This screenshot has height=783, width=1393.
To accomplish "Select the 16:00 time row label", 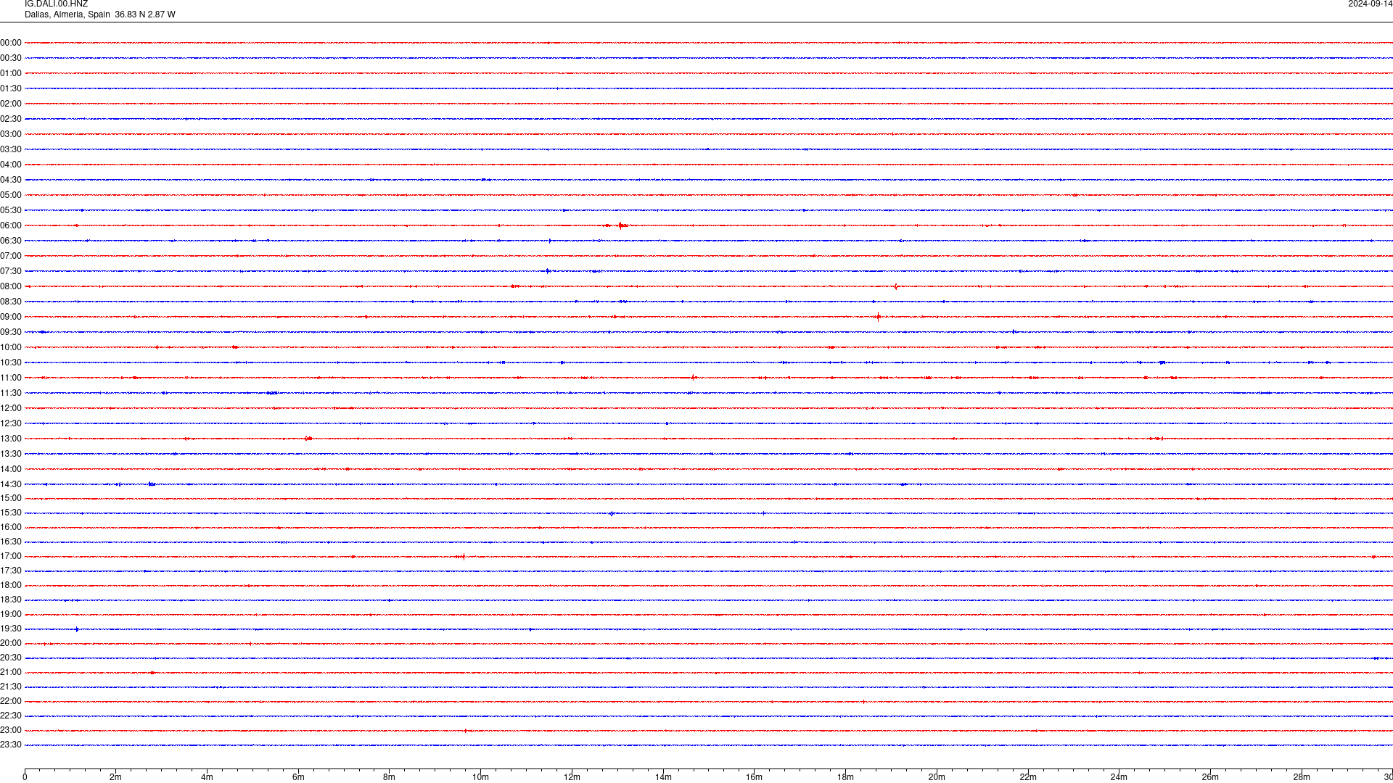I will tap(11, 527).
